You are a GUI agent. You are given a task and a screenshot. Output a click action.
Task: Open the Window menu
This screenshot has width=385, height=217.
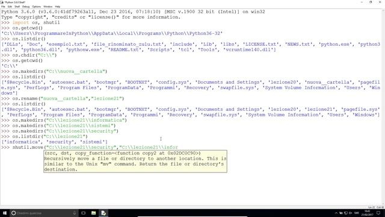48,7
